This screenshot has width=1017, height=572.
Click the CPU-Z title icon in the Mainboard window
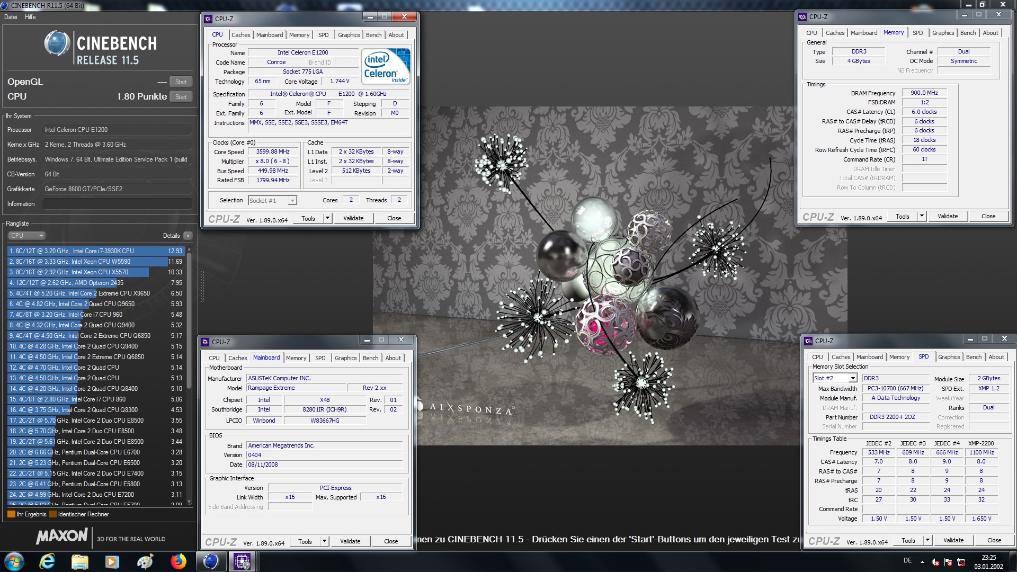click(x=206, y=342)
